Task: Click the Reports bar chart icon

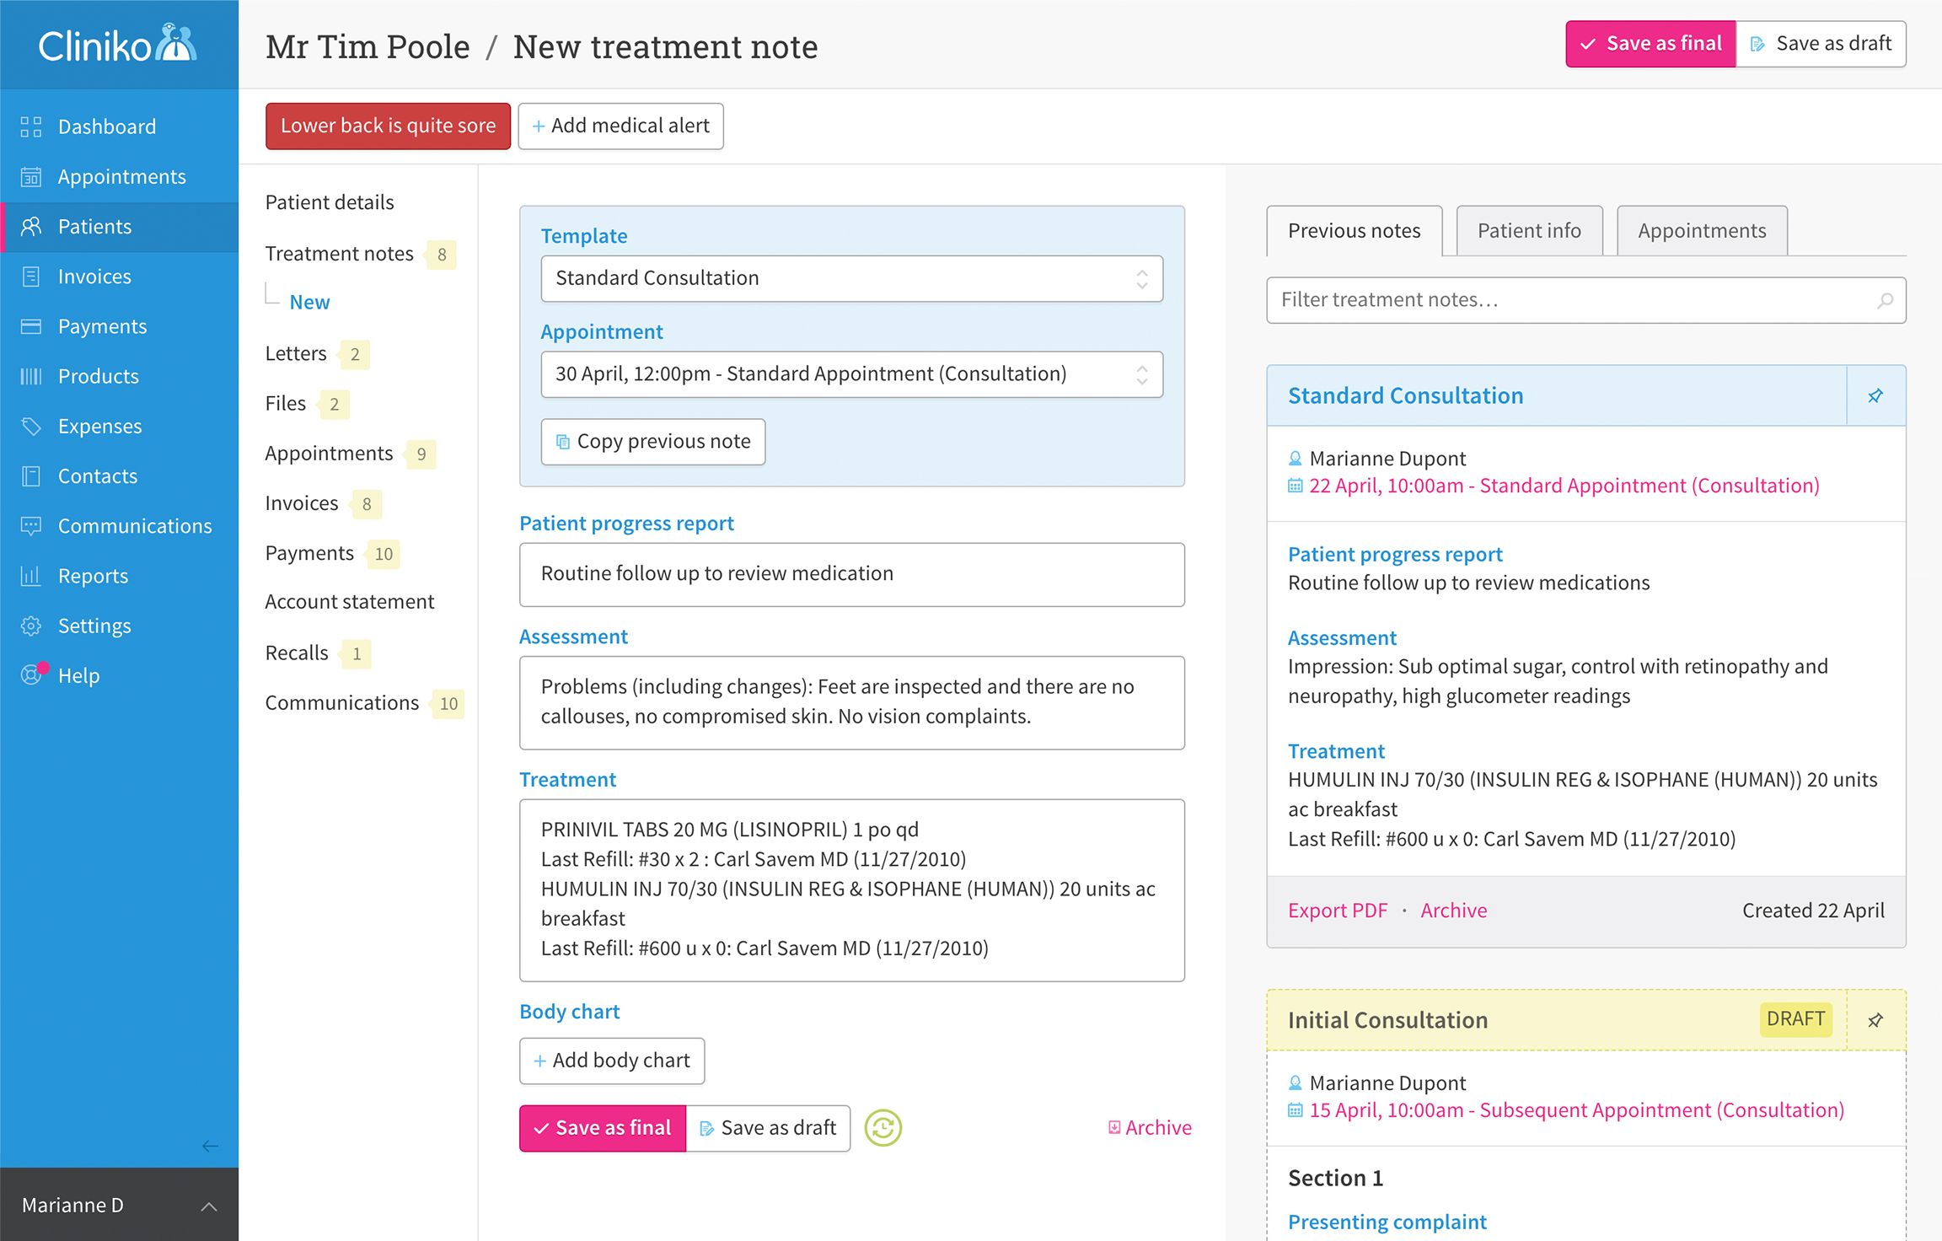Action: point(31,576)
